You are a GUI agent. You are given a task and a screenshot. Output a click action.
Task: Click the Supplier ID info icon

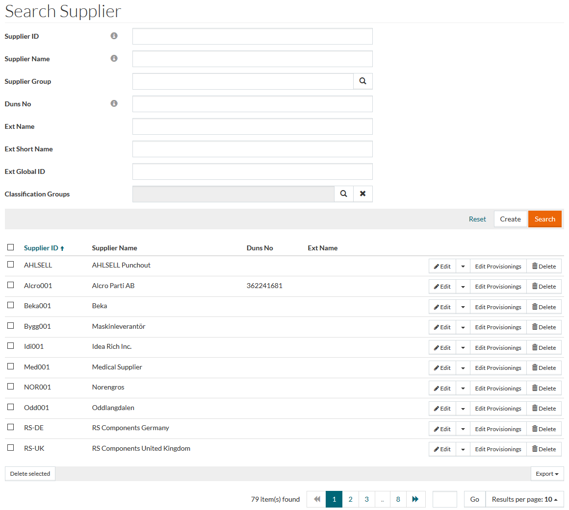tap(114, 36)
